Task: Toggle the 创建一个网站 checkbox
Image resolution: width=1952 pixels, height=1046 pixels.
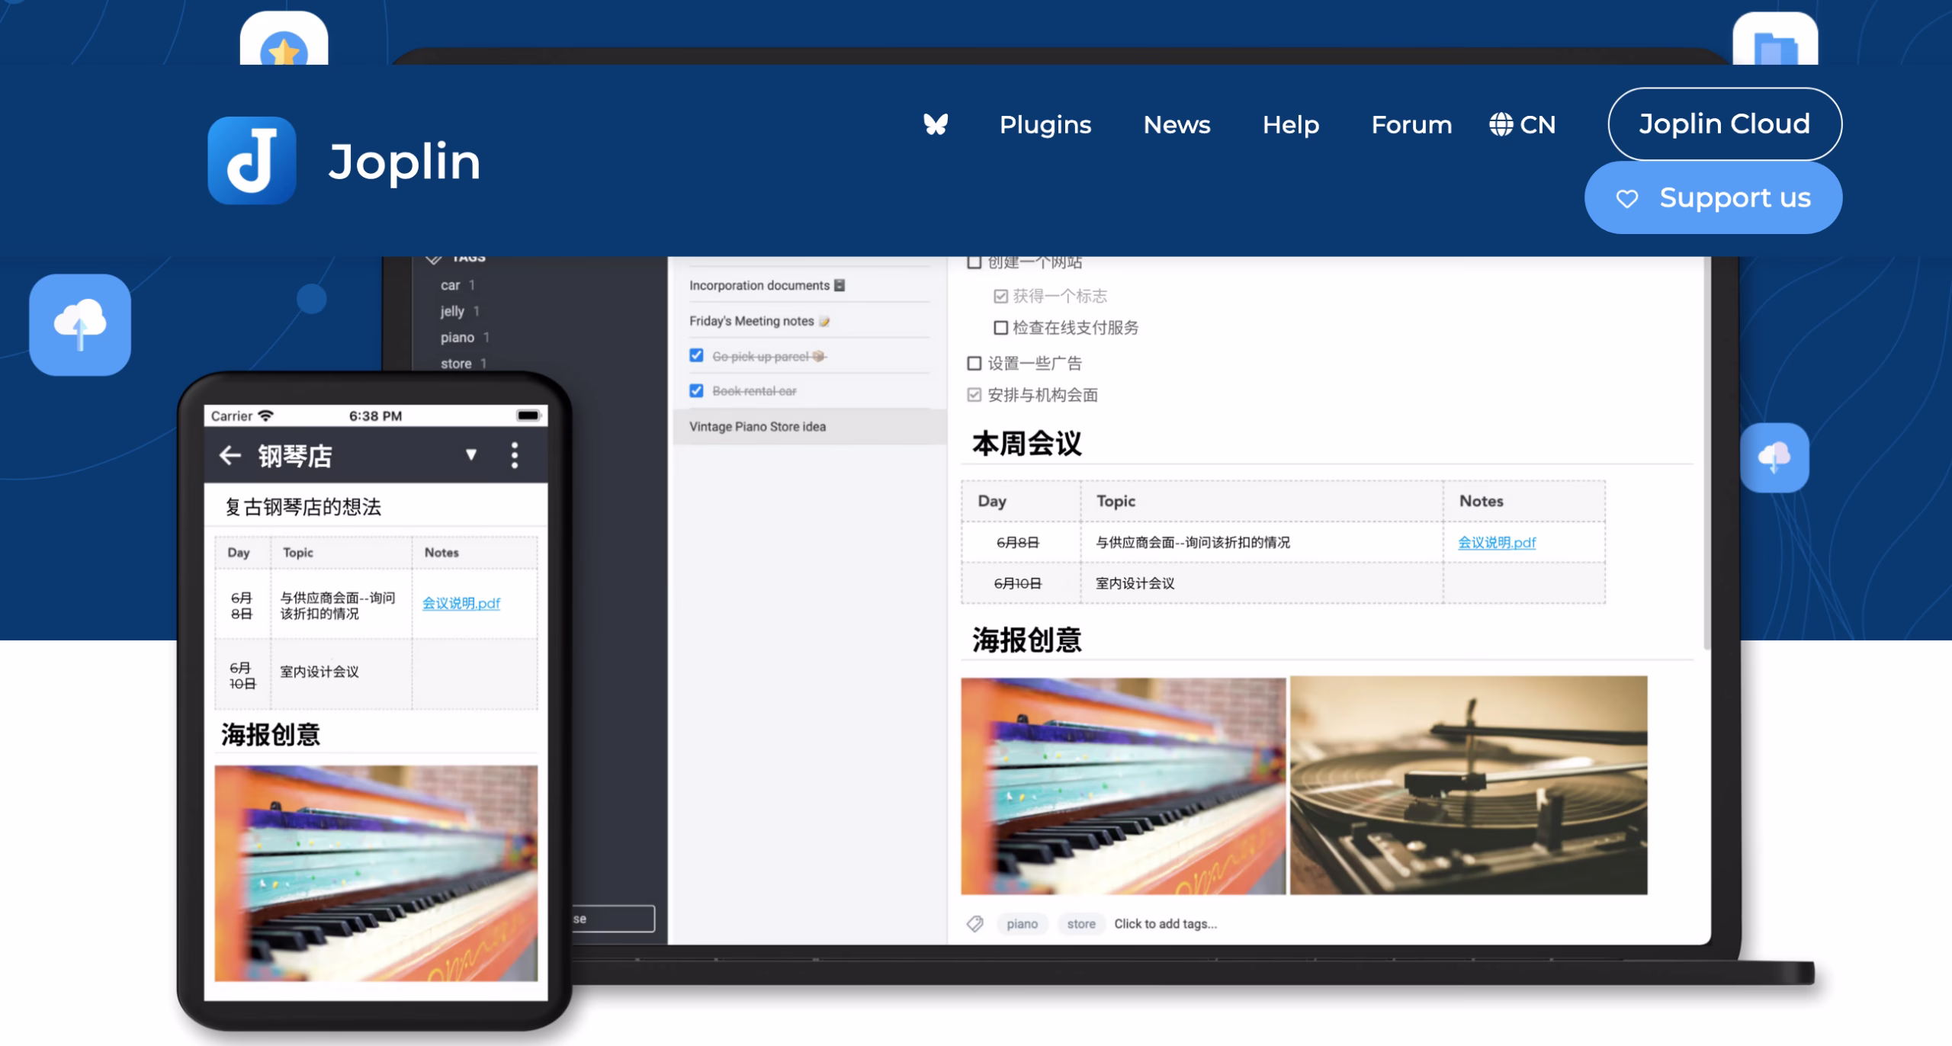Action: 974,262
